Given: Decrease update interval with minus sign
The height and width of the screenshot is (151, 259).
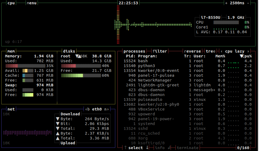Looking at the screenshot, I should (x=248, y=3).
